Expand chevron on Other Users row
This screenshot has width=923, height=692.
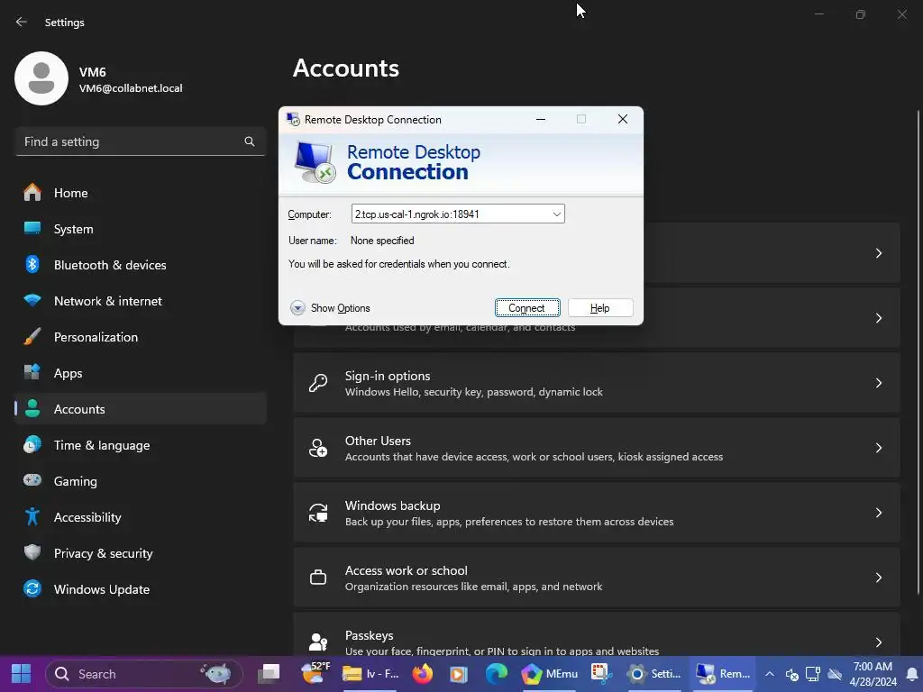coord(878,448)
